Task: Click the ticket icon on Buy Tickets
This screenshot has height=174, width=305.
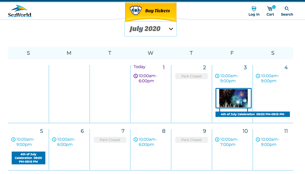Action: 136,11
